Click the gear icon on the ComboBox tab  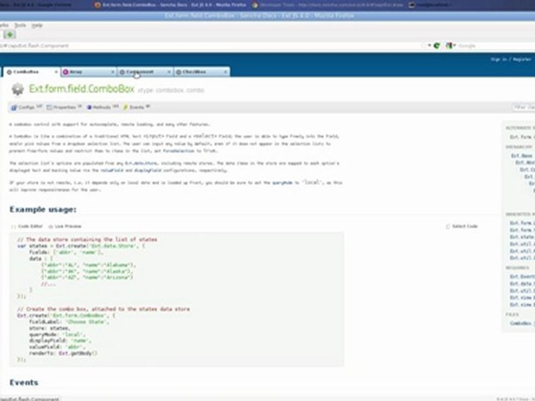(9, 72)
